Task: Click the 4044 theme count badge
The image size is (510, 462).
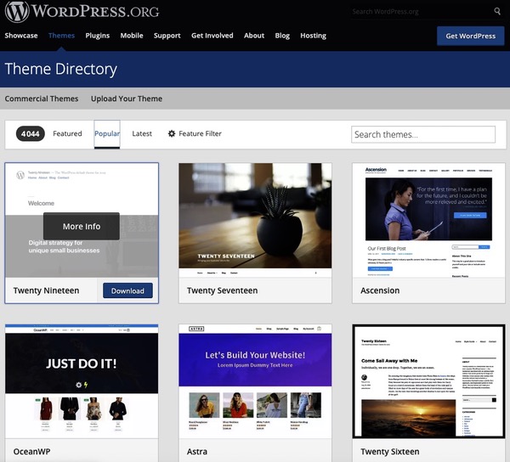Action: point(31,133)
